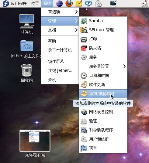This screenshot has height=163, width=149.
Task: Click the 打印 printer icon
Action: (84, 39)
